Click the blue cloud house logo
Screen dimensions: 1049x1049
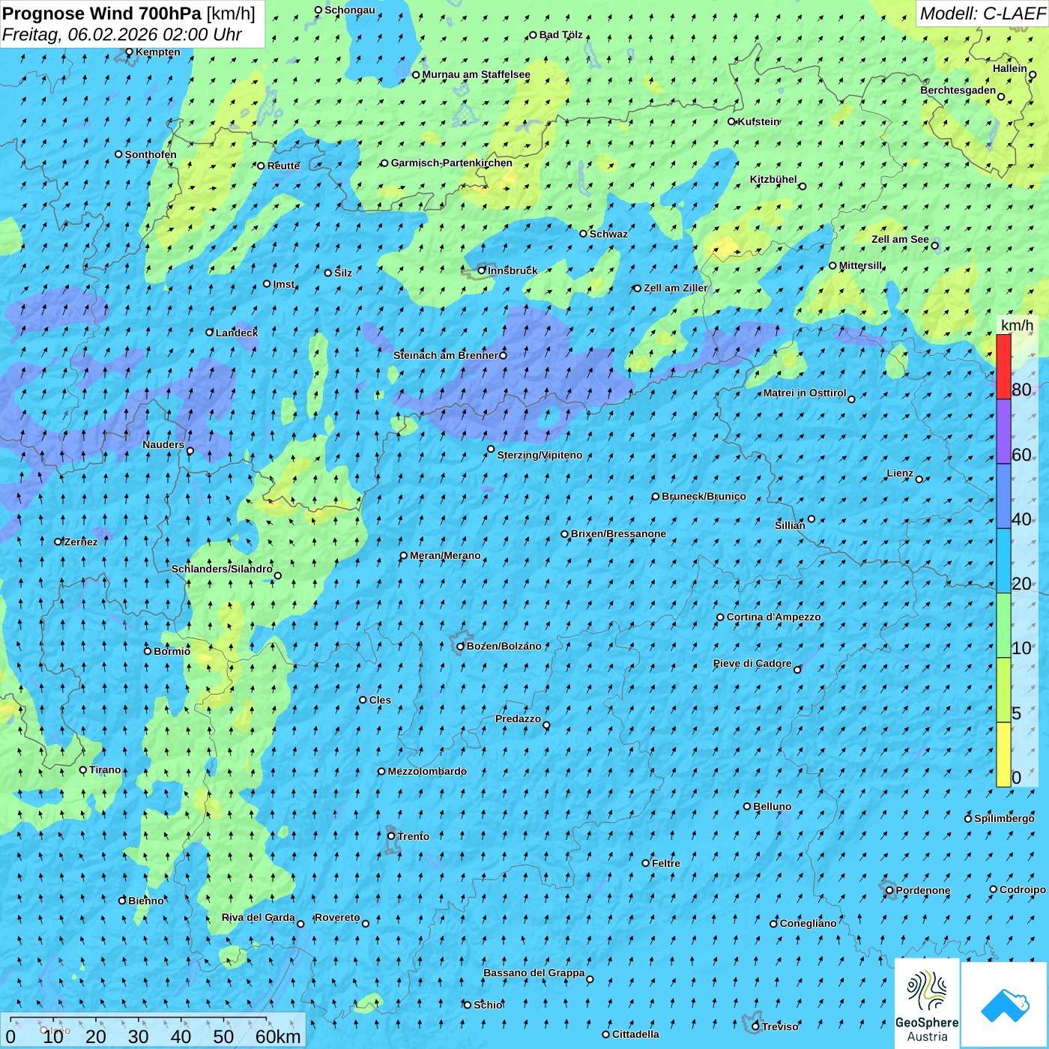1005,1005
